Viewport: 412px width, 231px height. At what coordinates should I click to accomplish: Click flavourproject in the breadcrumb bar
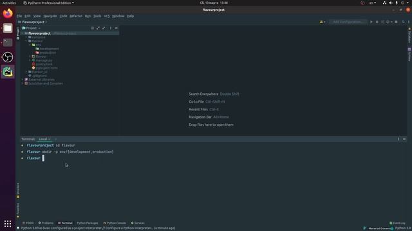point(33,22)
